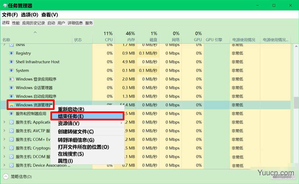Expand the 服务主机: Cryptogra row
The height and width of the screenshot is (184, 299).
click(x=4, y=148)
